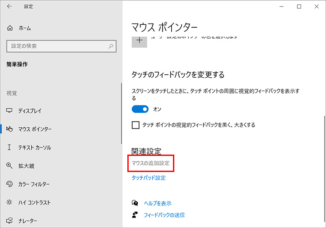Click the Magnifier icon in sidebar
326x228 pixels.
pyautogui.click(x=10, y=165)
